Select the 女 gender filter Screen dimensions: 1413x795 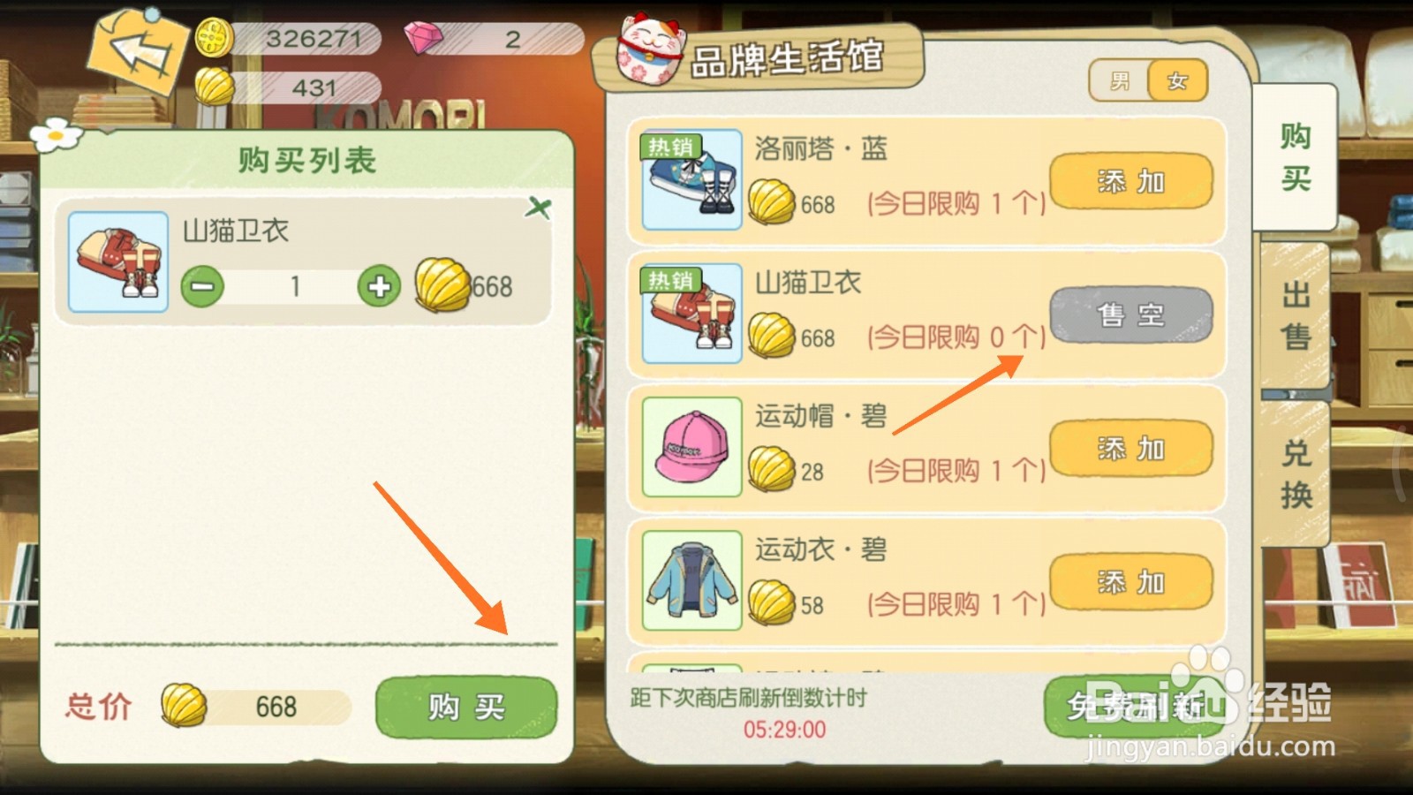click(x=1177, y=81)
